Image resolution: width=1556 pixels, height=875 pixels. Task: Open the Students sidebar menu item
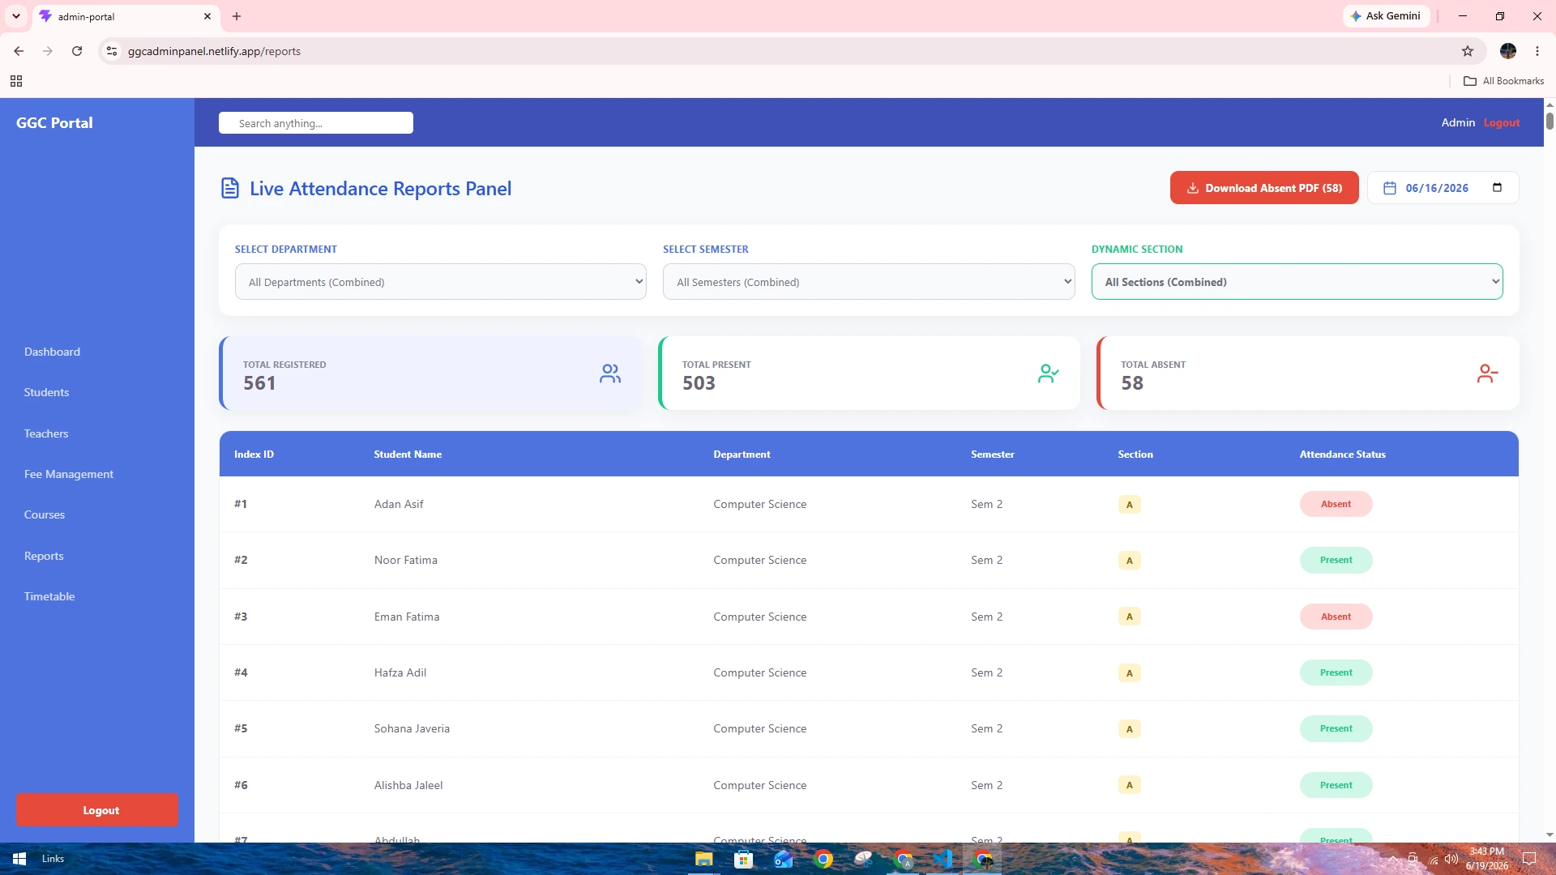tap(46, 393)
